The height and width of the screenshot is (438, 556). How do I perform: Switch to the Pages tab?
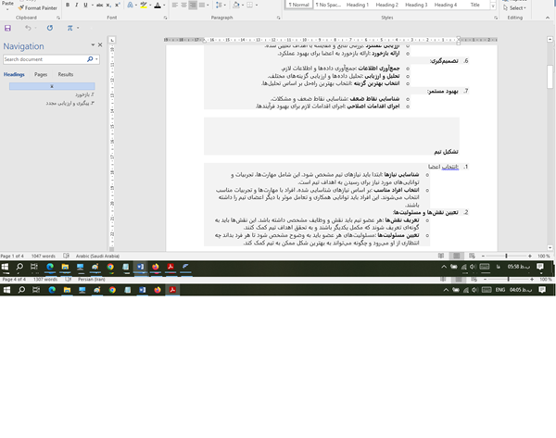[41, 74]
